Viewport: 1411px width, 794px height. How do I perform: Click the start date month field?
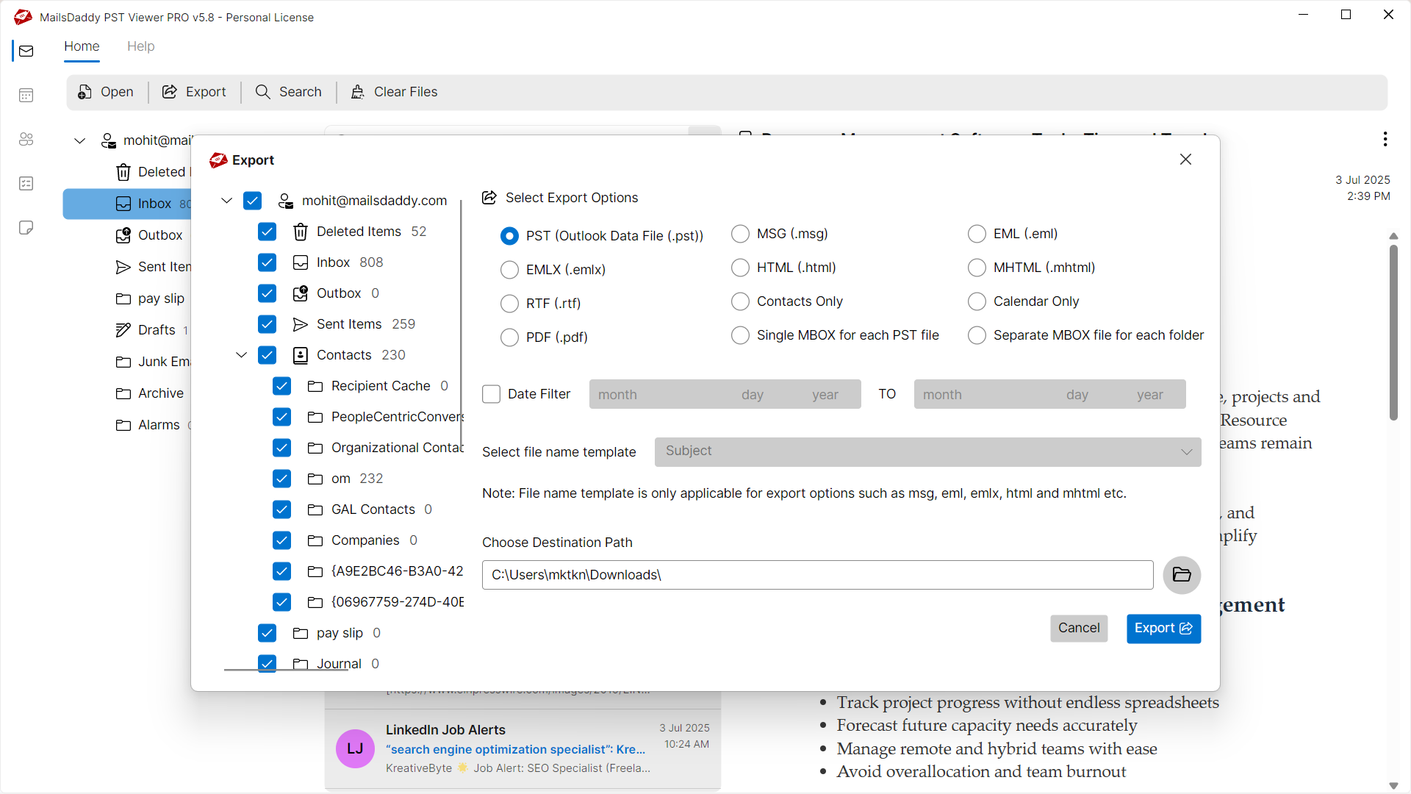617,395
